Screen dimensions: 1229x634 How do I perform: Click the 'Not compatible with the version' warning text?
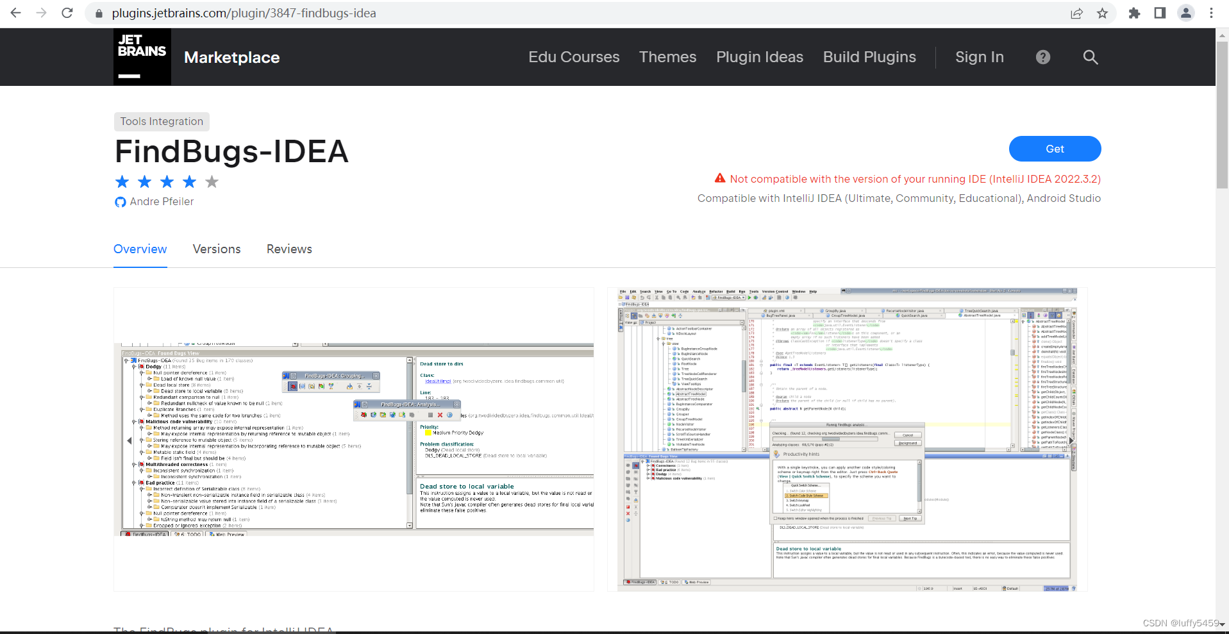(915, 179)
